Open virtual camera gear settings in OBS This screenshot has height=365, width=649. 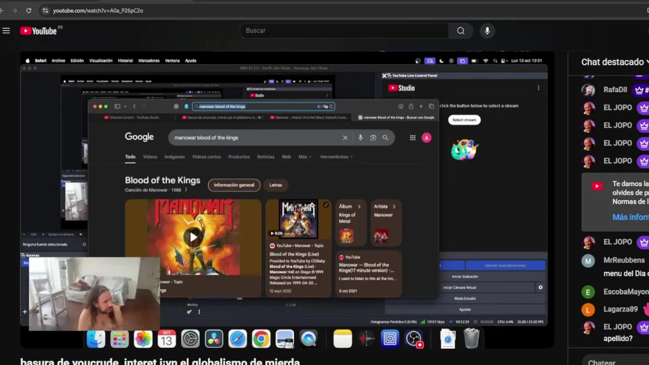point(540,287)
